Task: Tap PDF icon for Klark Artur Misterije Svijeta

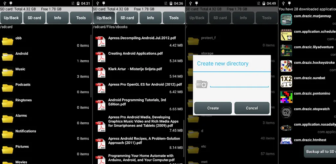Action: [x=100, y=72]
